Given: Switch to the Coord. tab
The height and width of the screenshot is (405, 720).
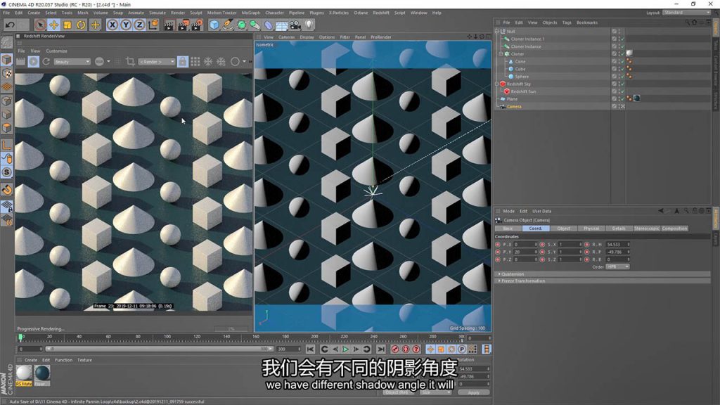Looking at the screenshot, I should coord(535,229).
